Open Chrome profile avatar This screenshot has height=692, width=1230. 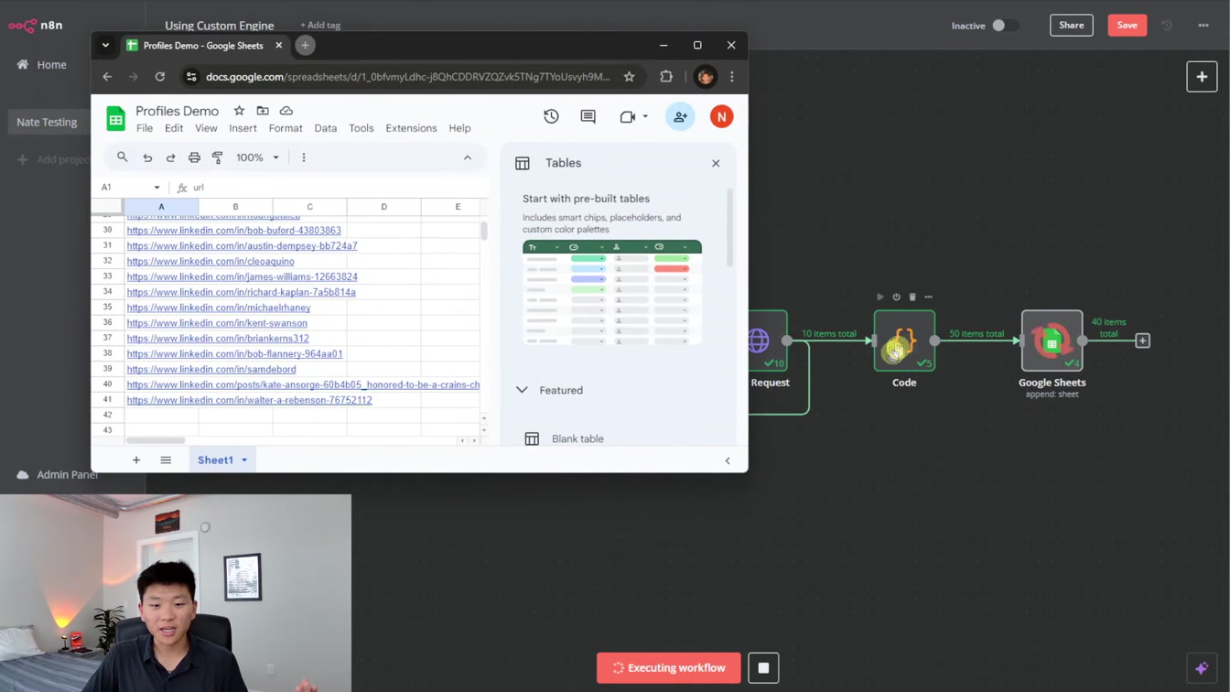[705, 77]
